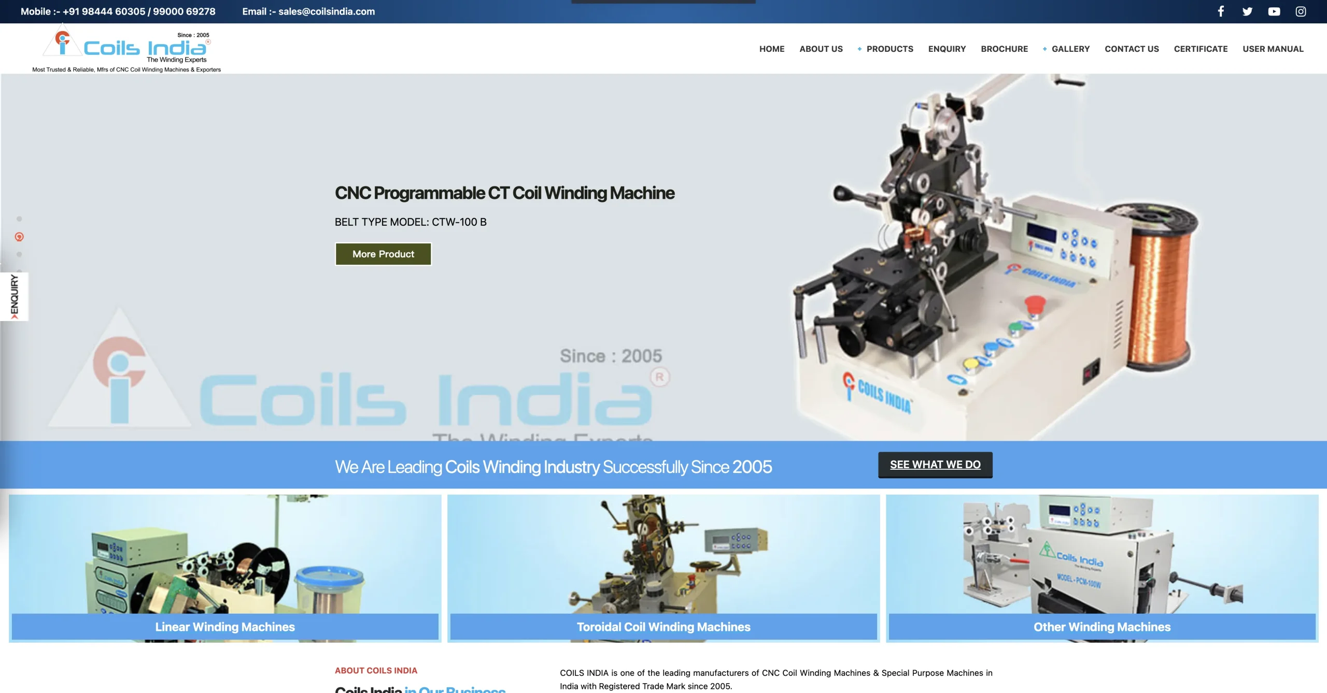The image size is (1327, 693).
Task: Open the Twitter profile icon
Action: pos(1247,11)
